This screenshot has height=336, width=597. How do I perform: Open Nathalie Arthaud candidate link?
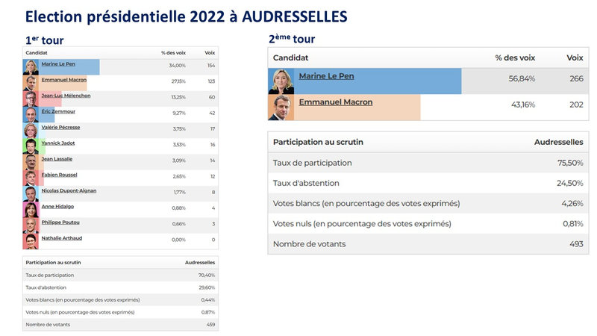point(62,238)
